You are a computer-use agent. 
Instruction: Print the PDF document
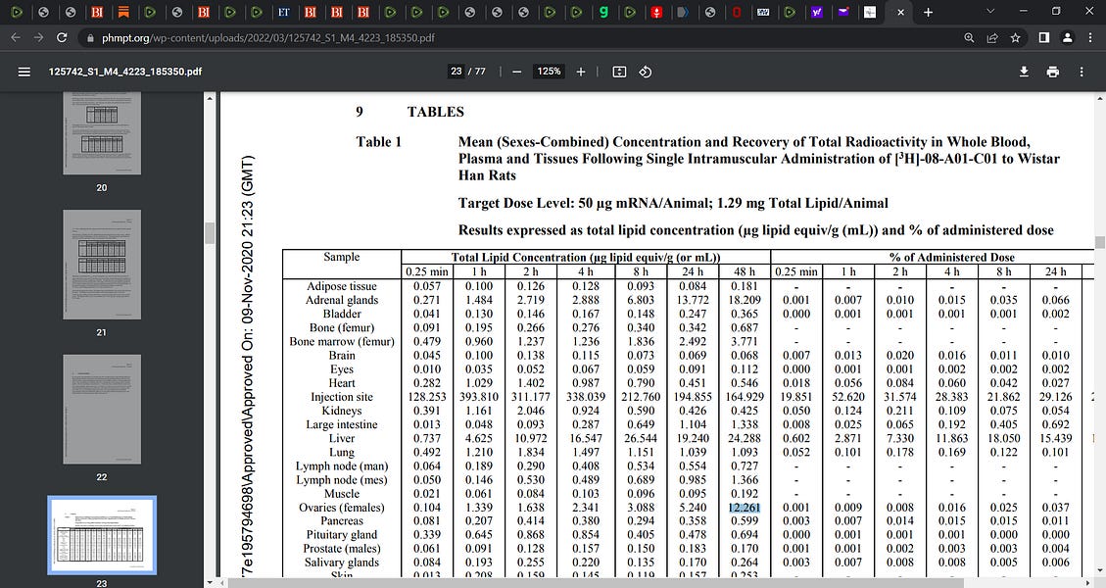[x=1051, y=72]
